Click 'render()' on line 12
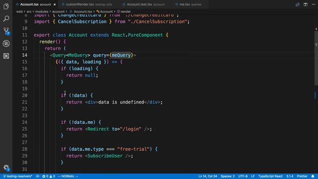 point(50,42)
